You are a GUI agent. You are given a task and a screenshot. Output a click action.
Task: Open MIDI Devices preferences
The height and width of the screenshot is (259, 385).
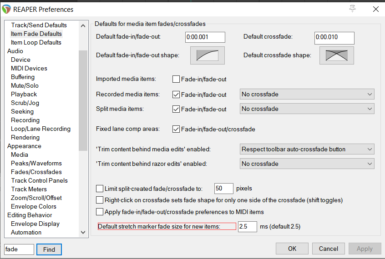(29, 68)
